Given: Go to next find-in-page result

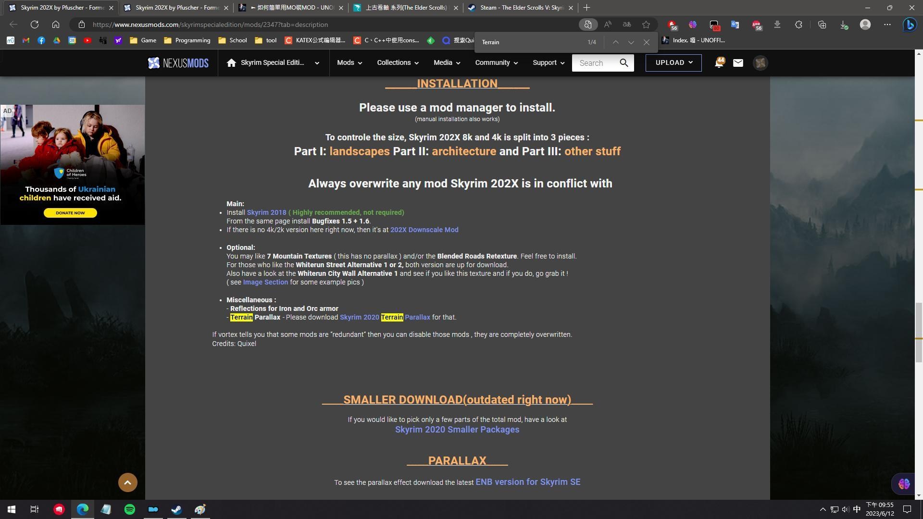Looking at the screenshot, I should coord(631,42).
